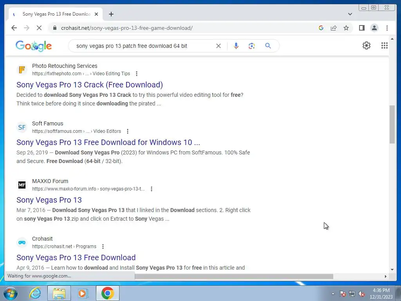
Task: Open the Chrome profile icon
Action: 374,28
